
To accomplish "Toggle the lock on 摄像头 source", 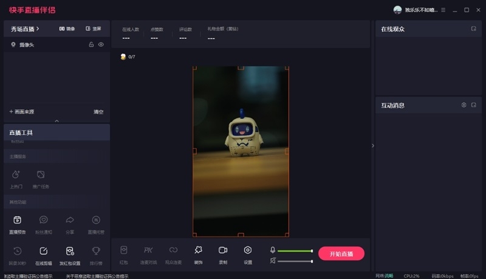I will tap(91, 44).
